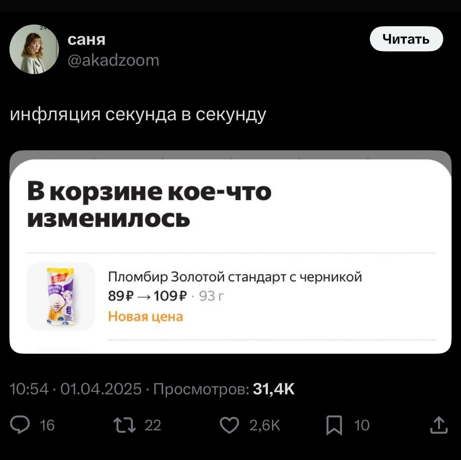Select Пломбир Золотой стандарт с черникой title
Screen dimensions: 461x460
235,277
